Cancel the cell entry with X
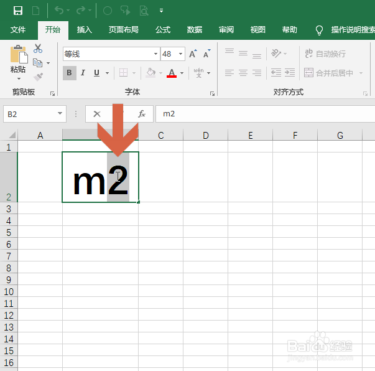This screenshot has height=371, width=375. pos(97,114)
